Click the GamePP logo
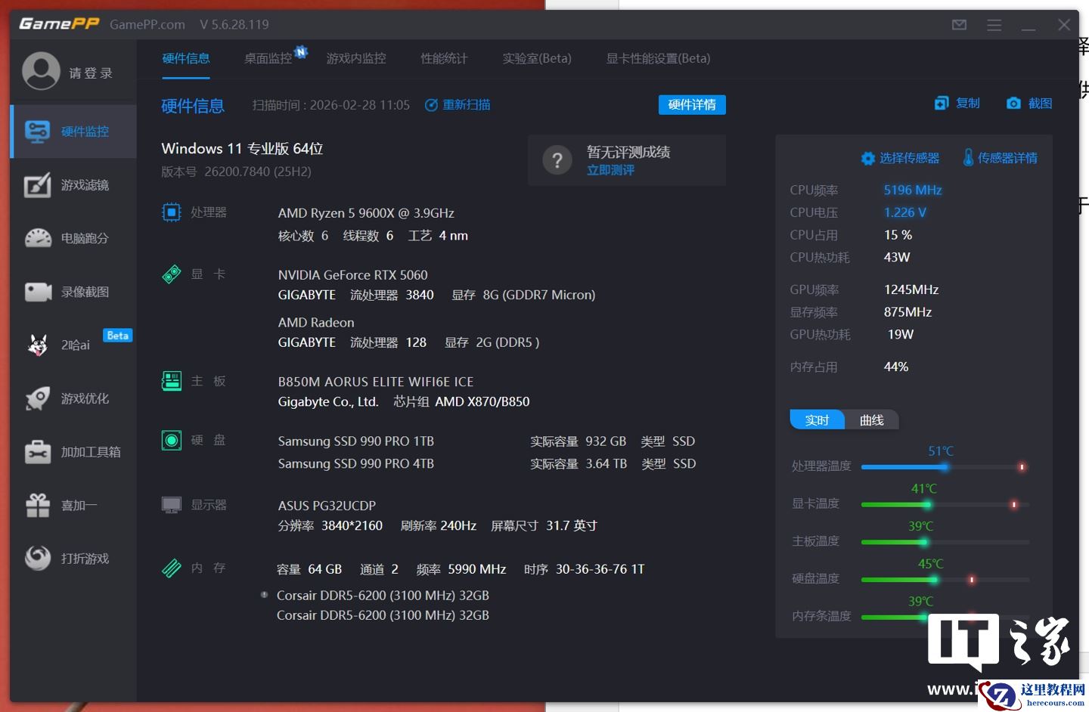The height and width of the screenshot is (712, 1089). click(x=59, y=24)
